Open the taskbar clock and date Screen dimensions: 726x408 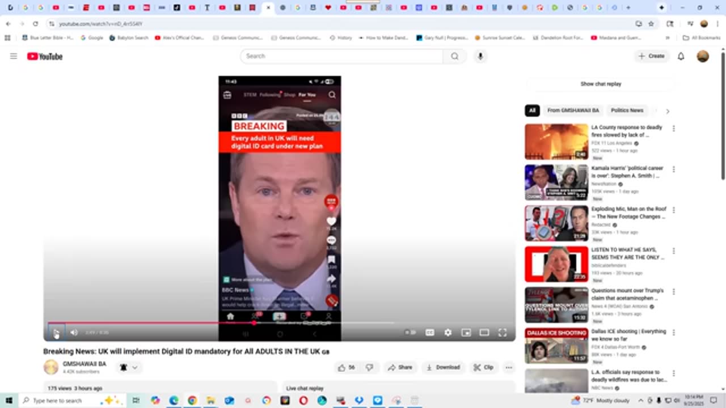(694, 401)
